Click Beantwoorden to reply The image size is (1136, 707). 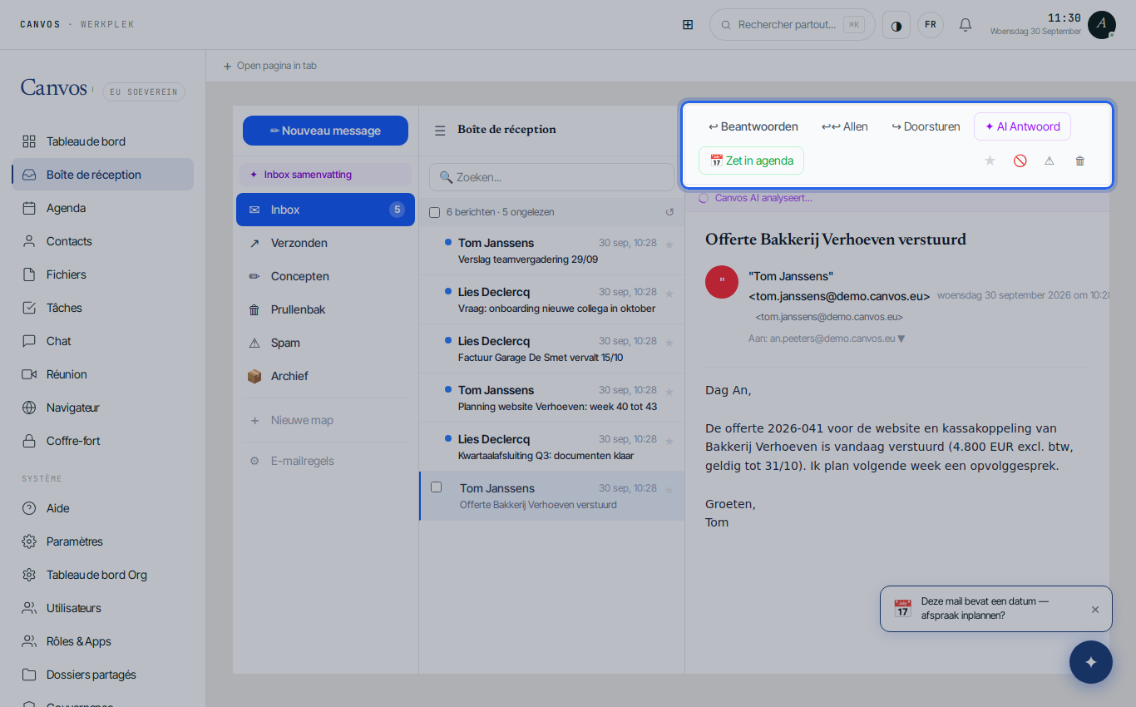click(x=753, y=126)
